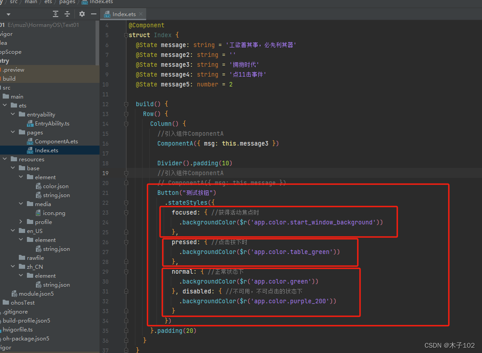The width and height of the screenshot is (482, 353).
Task: Fold the focused block at line 23
Action: coord(126,213)
